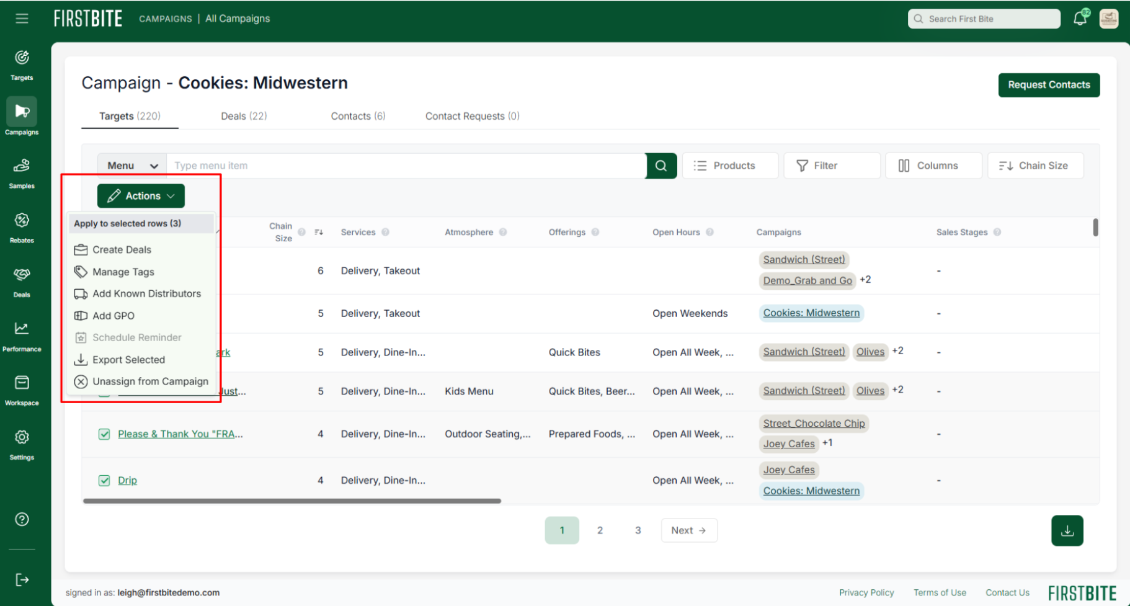This screenshot has width=1130, height=606.
Task: Select page 1 in pagination
Action: coord(562,530)
